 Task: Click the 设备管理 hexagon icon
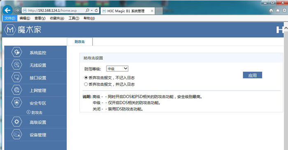17,134
